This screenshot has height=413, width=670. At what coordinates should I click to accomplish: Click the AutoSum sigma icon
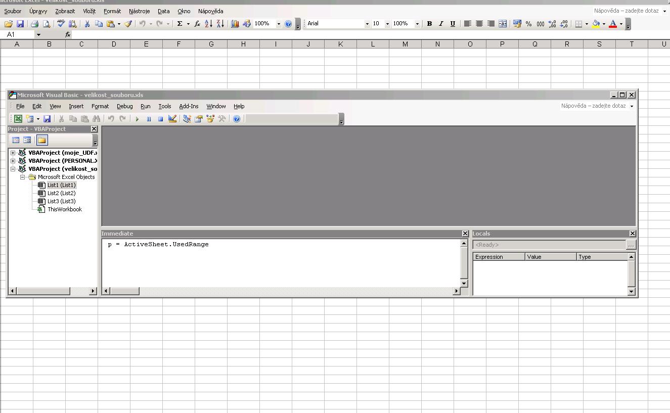pos(180,24)
